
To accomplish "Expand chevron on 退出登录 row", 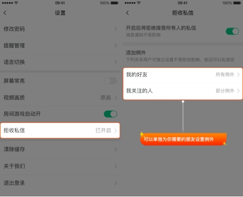I will click(115, 183).
